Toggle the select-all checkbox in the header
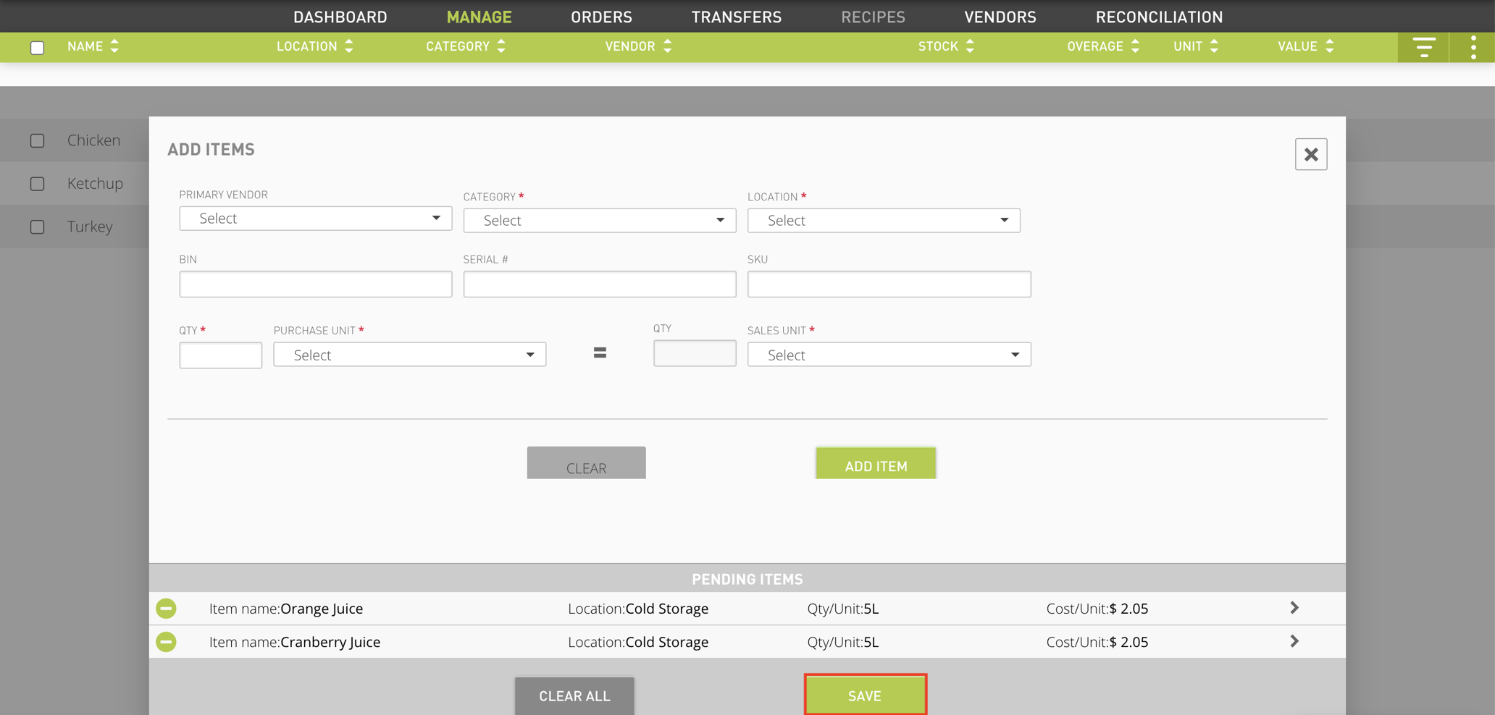Viewport: 1495px width, 715px height. pos(37,47)
